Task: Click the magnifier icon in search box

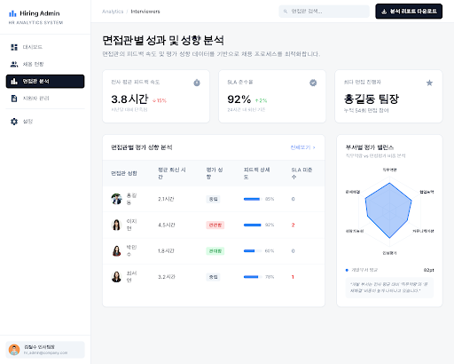Action: click(286, 12)
